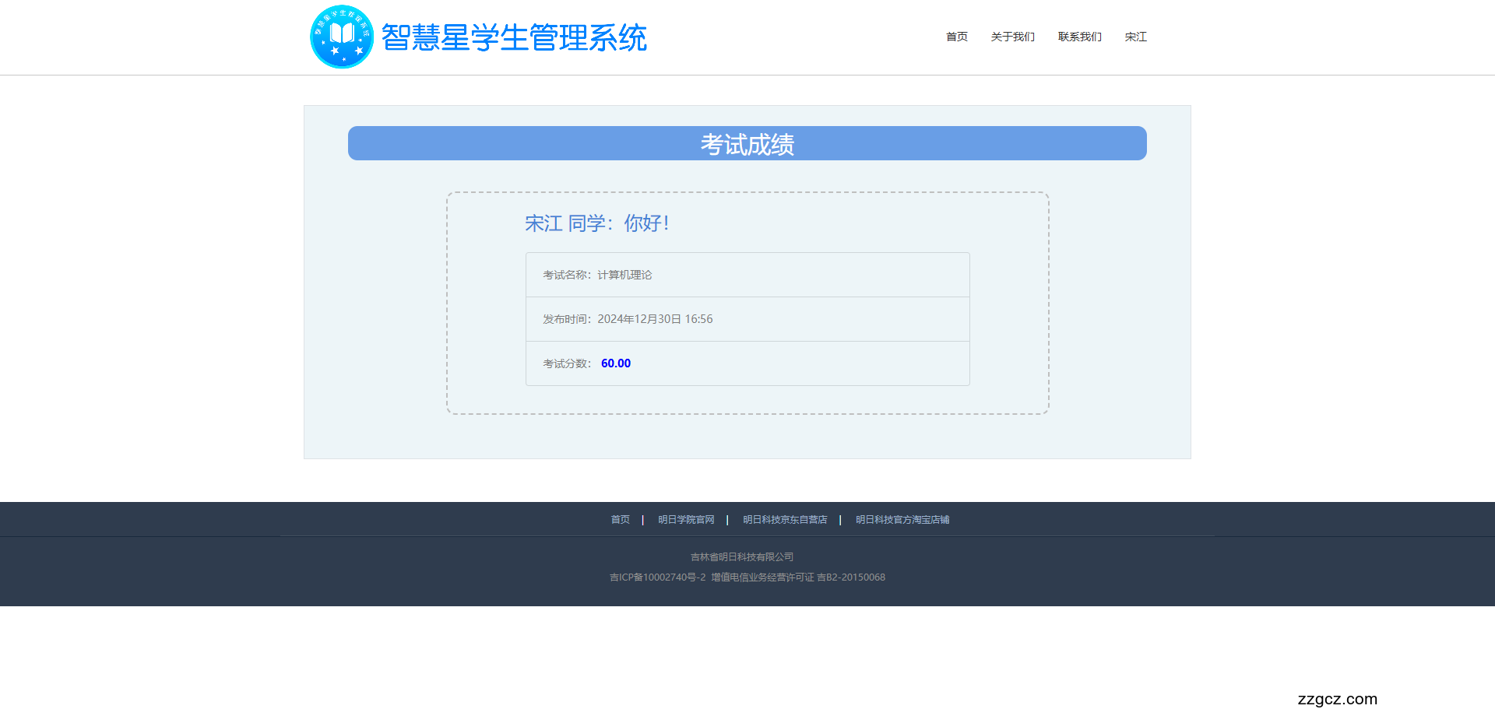
Task: Click the logged-in user 宋江
Action: (1135, 37)
